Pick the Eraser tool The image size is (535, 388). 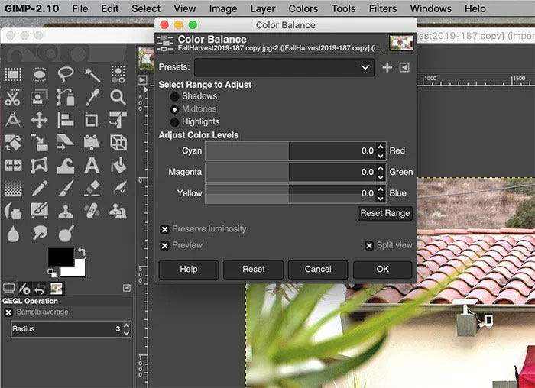(x=92, y=188)
